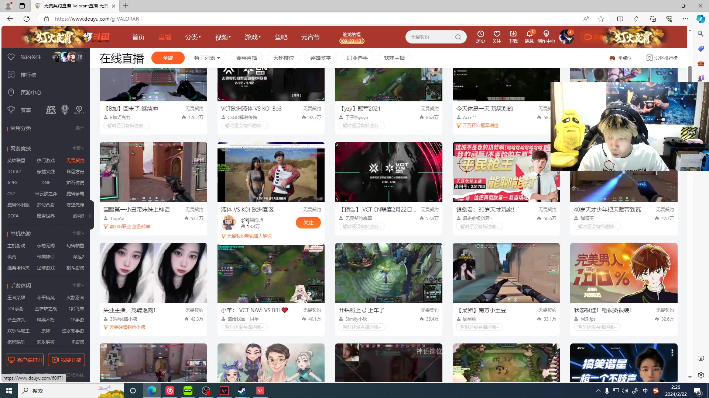The image size is (709, 398).
Task: Open the 排行榜 ranking sidebar icon
Action: coord(11,74)
